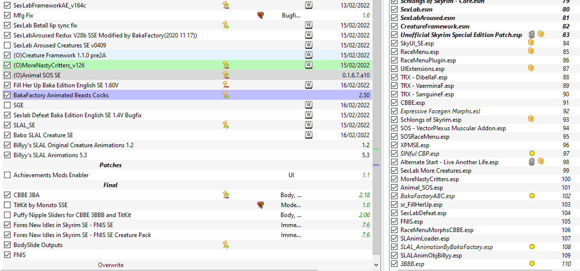This screenshot has width=580, height=271.
Task: Click the conflict icon on (O)Animal SOS SE row
Action: pyautogui.click(x=225, y=75)
